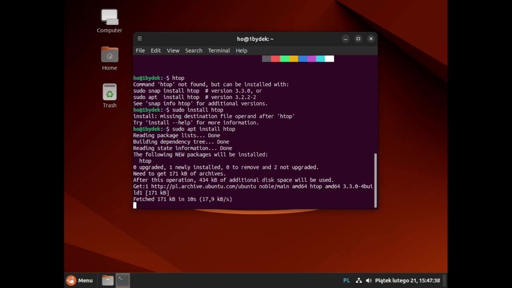Open the clock showing Piątek lutego 21
512x288 pixels.
[x=408, y=280]
